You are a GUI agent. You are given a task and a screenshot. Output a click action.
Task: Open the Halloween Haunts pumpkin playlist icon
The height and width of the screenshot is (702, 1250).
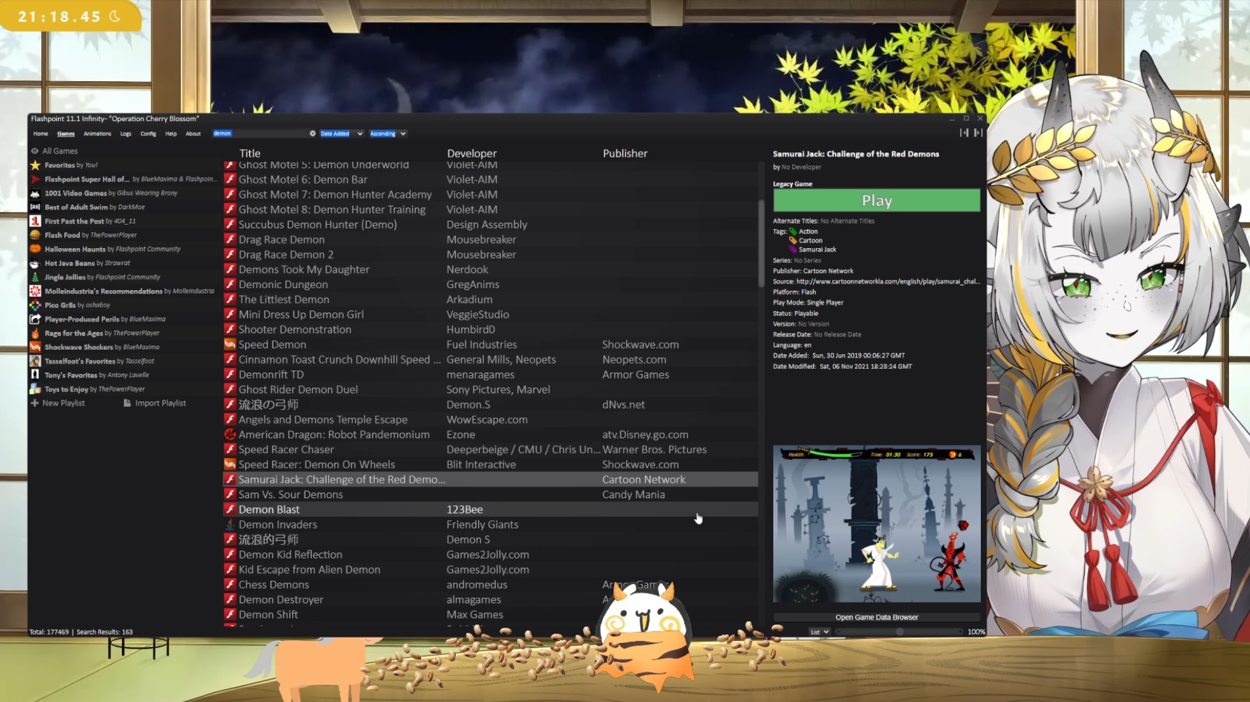(36, 249)
